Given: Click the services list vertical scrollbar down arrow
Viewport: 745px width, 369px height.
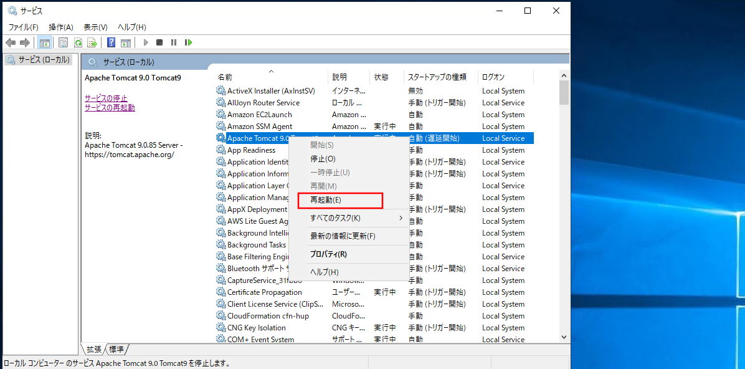Looking at the screenshot, I should click(564, 337).
